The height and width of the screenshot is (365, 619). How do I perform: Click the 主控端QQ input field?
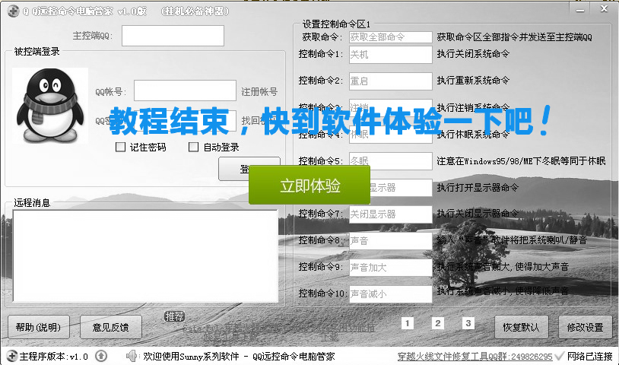tap(173, 36)
